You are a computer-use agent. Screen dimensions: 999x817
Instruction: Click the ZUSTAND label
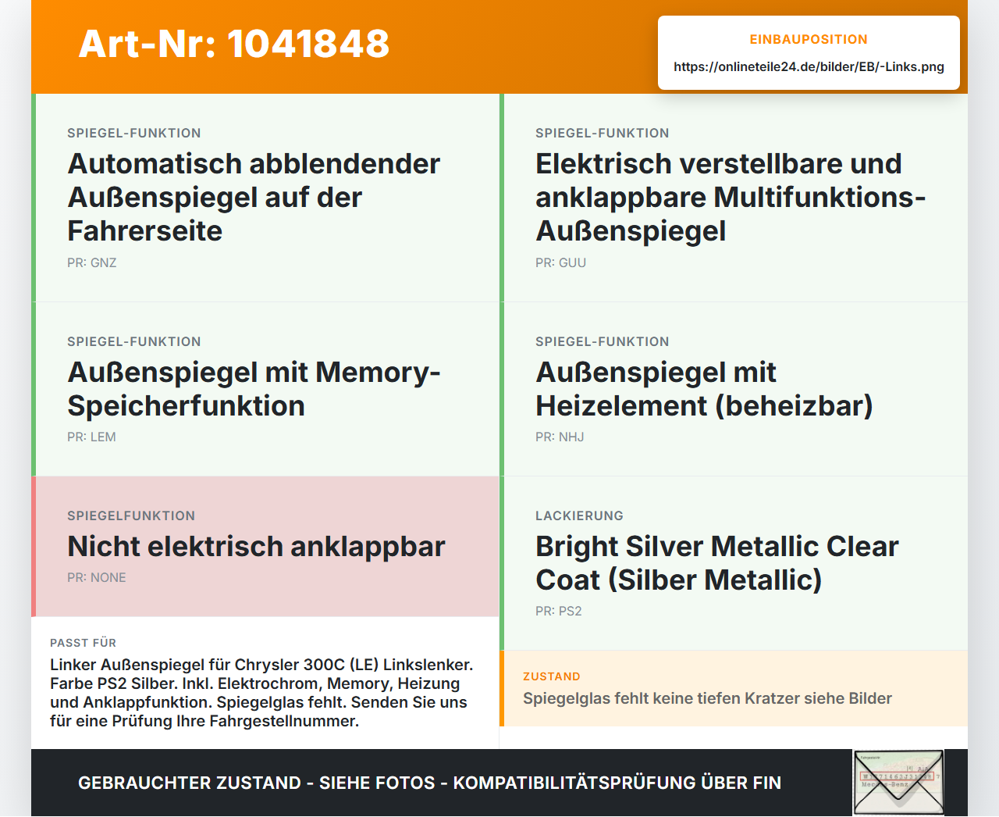(552, 676)
